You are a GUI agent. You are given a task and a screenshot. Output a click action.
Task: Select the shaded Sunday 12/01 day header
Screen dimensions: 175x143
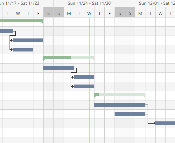pos(130,13)
